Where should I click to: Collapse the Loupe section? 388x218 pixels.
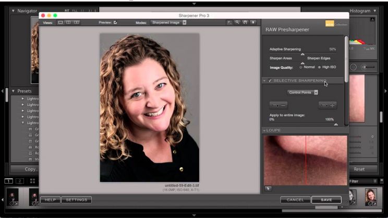[264, 130]
